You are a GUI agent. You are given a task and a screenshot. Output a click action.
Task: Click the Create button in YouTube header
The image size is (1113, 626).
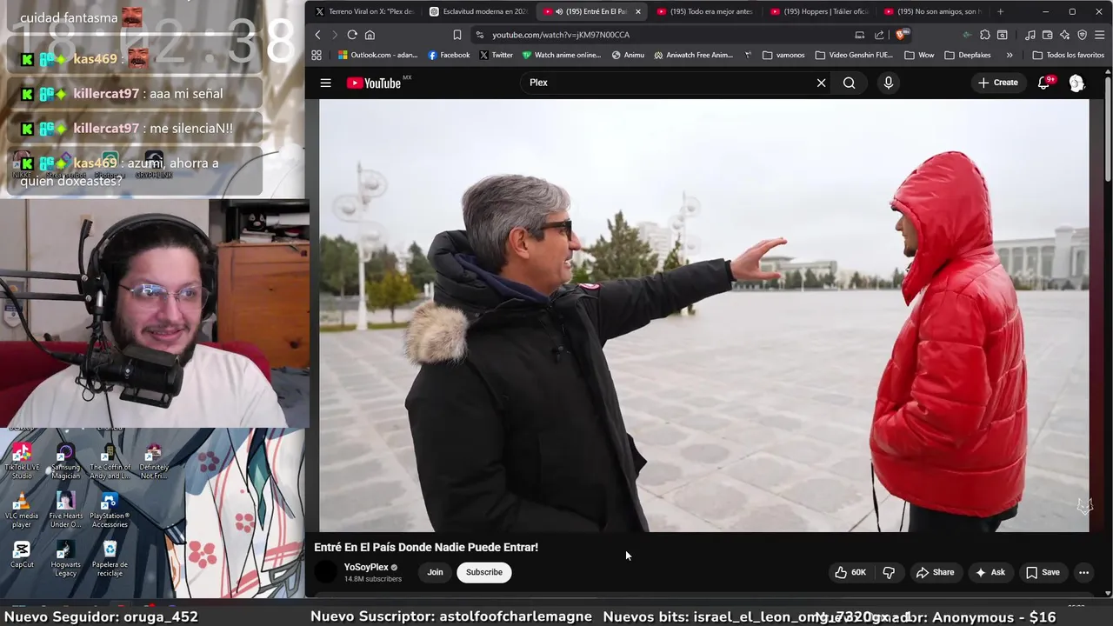(x=997, y=83)
